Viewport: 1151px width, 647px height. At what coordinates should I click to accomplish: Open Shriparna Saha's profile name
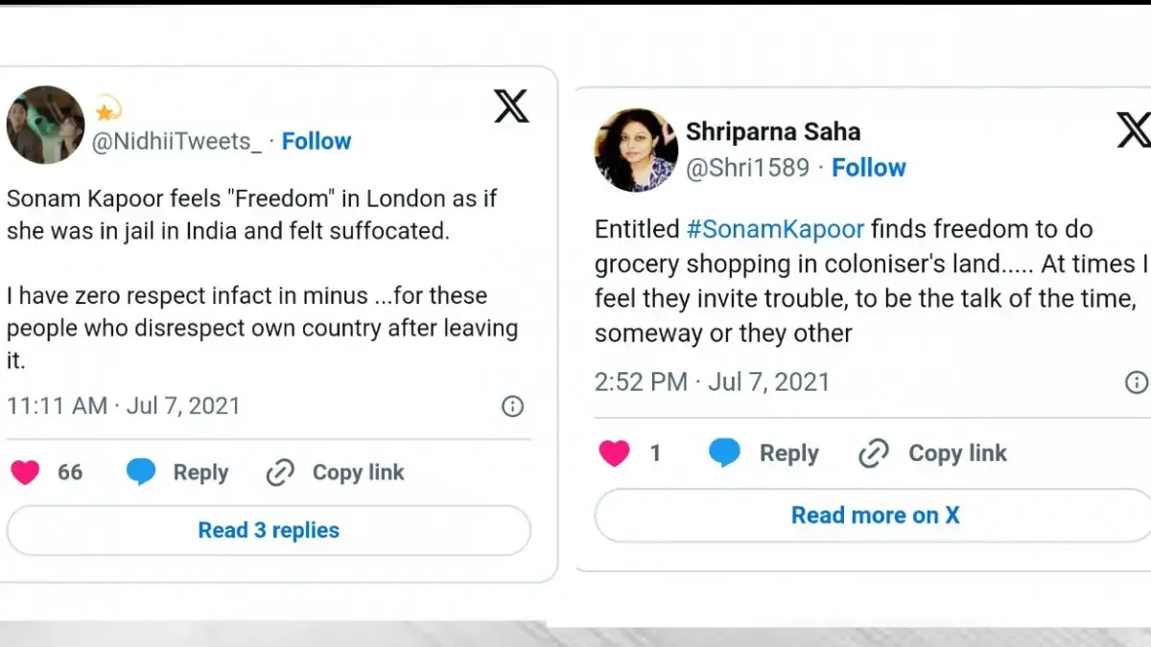(773, 131)
